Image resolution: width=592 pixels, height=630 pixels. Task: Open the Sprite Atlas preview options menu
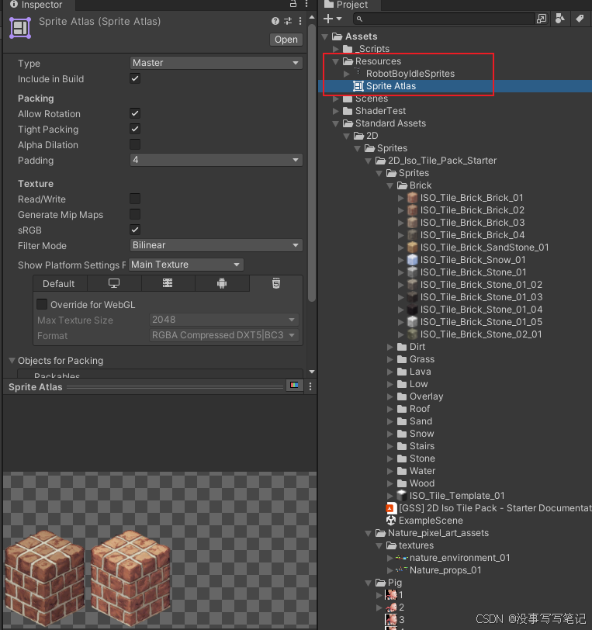click(x=310, y=386)
